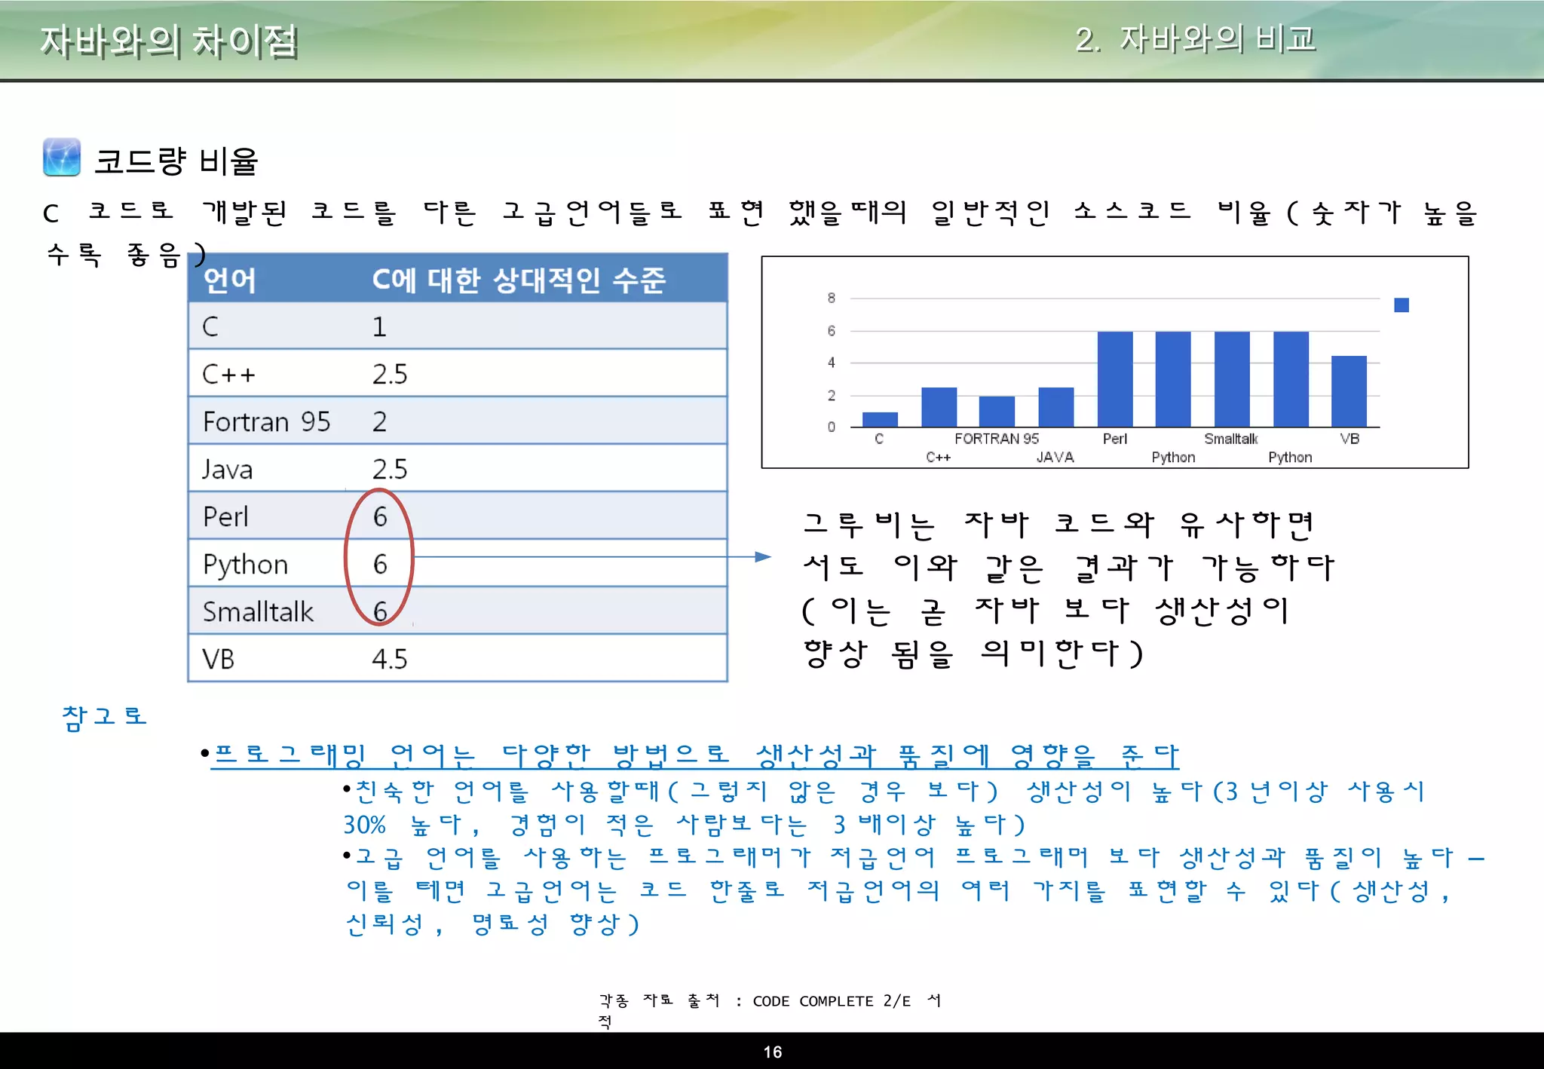Select the slide title 자바와의 차이점

click(x=170, y=41)
